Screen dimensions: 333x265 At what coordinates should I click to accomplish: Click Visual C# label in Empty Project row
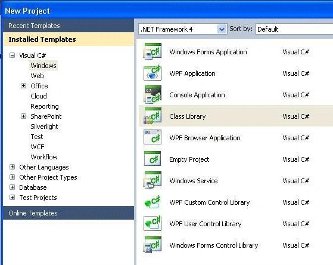[x=295, y=159]
